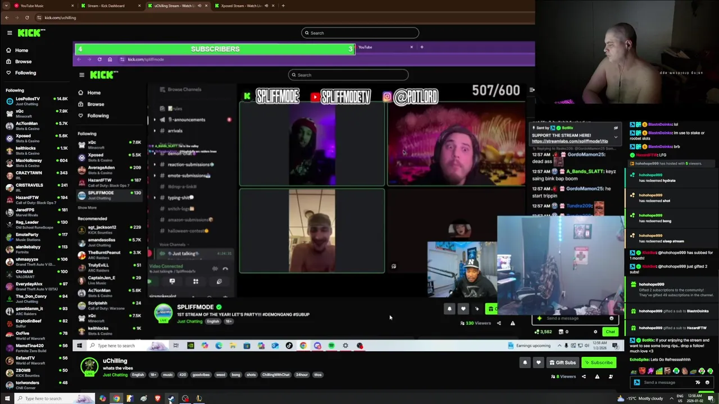Open Browse in the Kick sidebar
This screenshot has height=404, width=719.
coord(23,62)
